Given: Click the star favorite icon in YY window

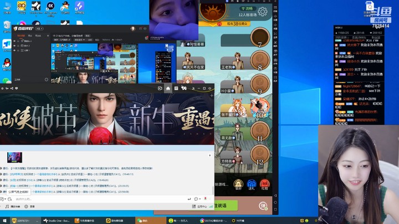Looking at the screenshot, I should coord(2,88).
